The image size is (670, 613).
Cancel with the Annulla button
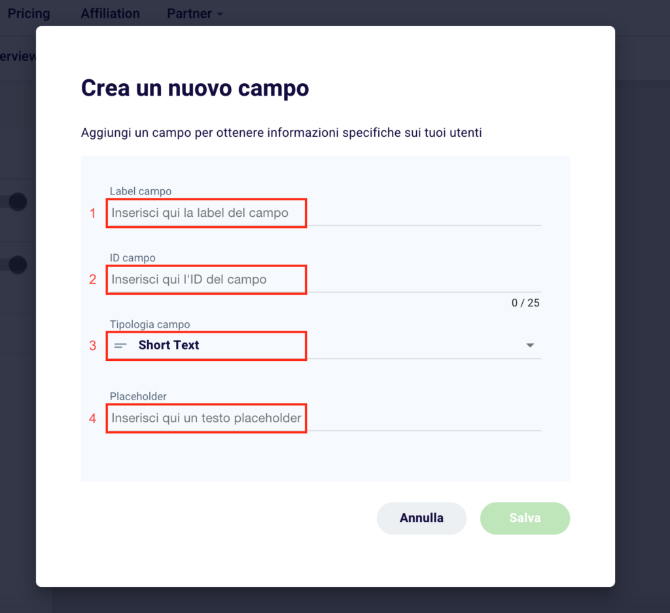click(421, 518)
